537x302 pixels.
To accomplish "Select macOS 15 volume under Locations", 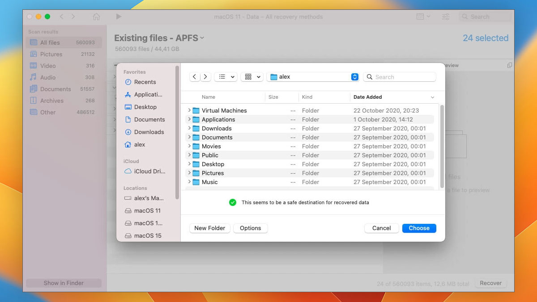I will pos(146,235).
